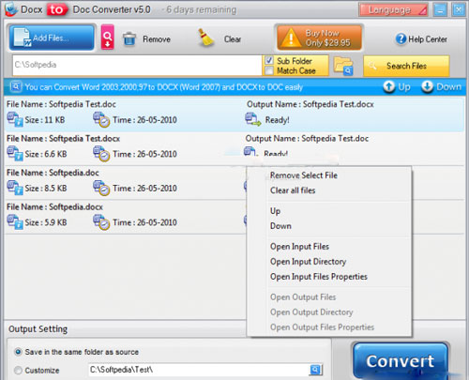469x380 pixels.
Task: Click the Clear broom icon
Action: tap(205, 38)
